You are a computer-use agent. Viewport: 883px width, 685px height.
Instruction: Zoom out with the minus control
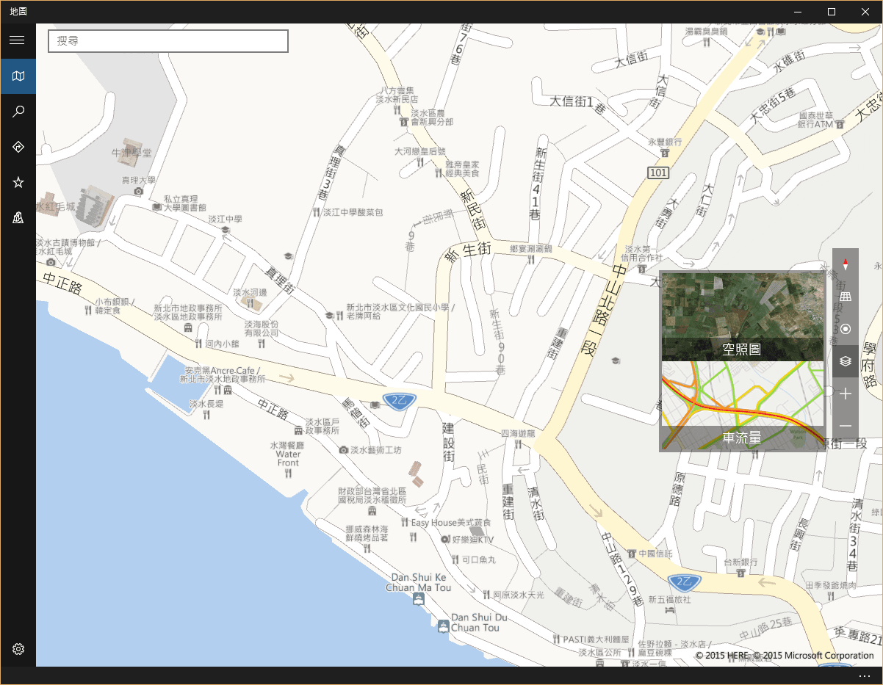pos(845,427)
